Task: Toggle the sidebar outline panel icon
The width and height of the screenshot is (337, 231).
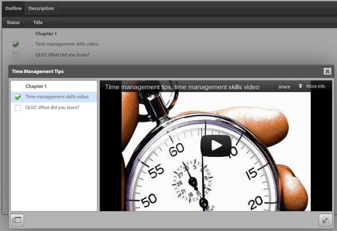Action: [17, 220]
